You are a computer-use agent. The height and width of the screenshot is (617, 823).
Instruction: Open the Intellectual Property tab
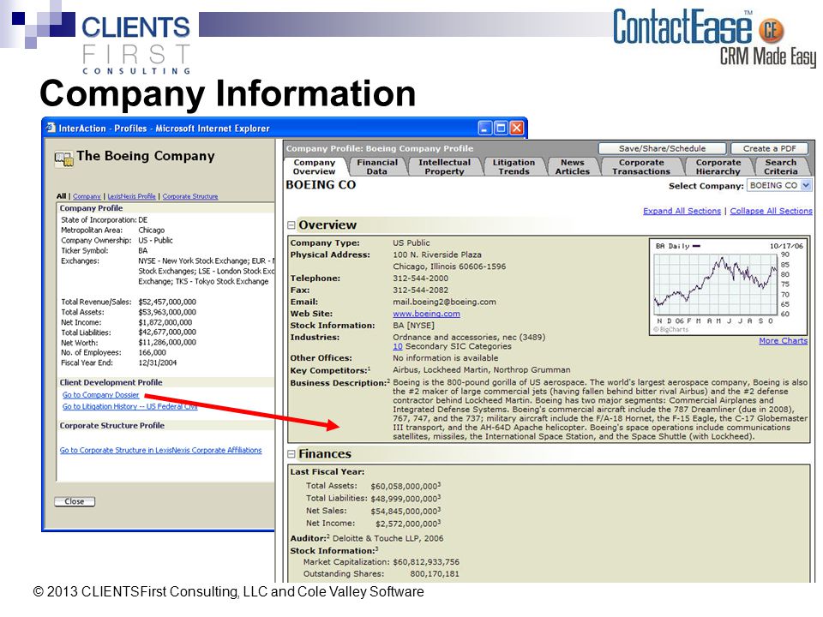click(444, 167)
